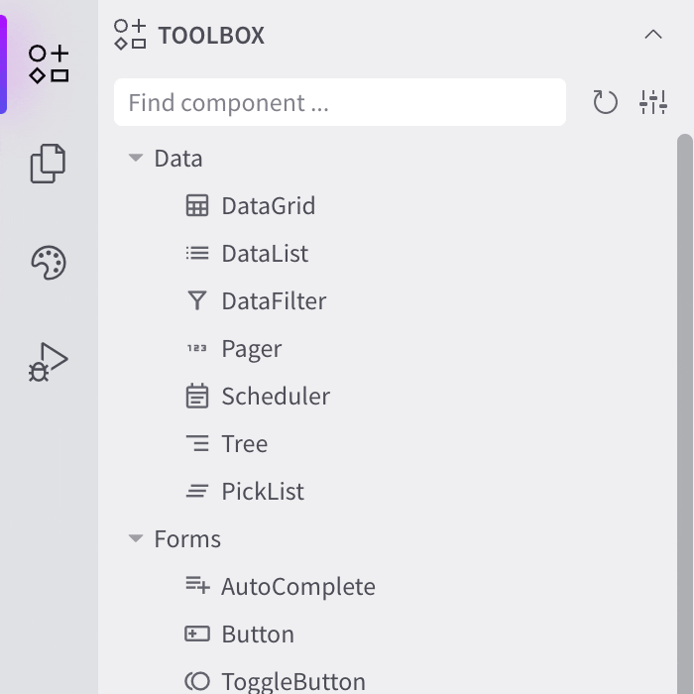
Task: Click the DataList label
Action: pyautogui.click(x=265, y=254)
